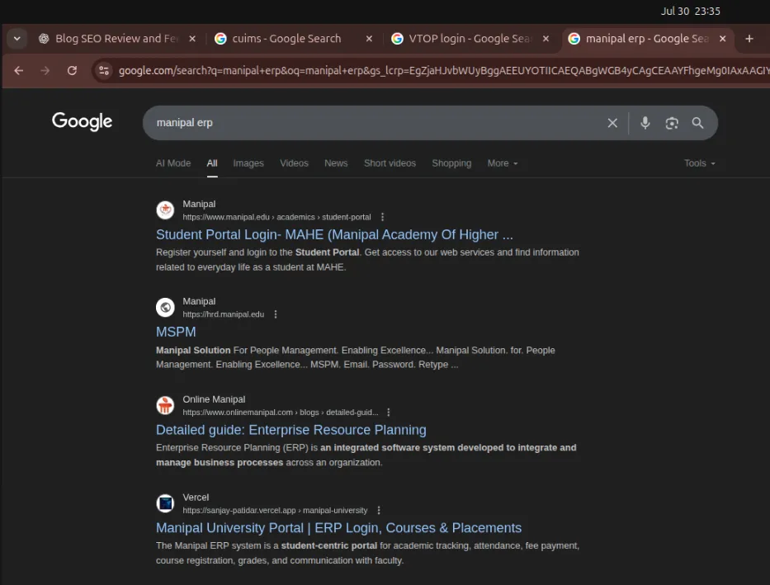Close the VTOP login tab
Image resolution: width=770 pixels, height=585 pixels.
click(546, 38)
